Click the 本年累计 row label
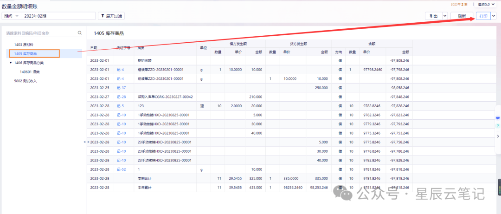 coord(144,188)
